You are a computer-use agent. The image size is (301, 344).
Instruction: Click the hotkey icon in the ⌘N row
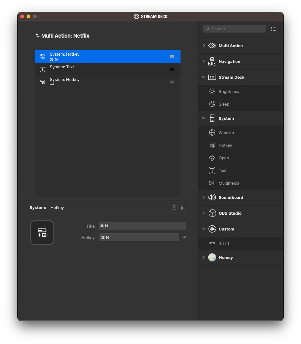click(x=42, y=57)
